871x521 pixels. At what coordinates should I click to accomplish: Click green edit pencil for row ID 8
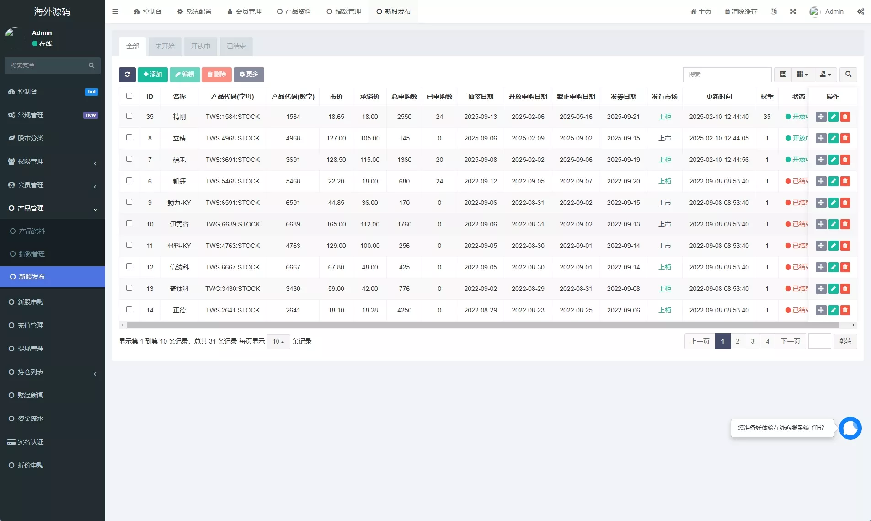(833, 138)
